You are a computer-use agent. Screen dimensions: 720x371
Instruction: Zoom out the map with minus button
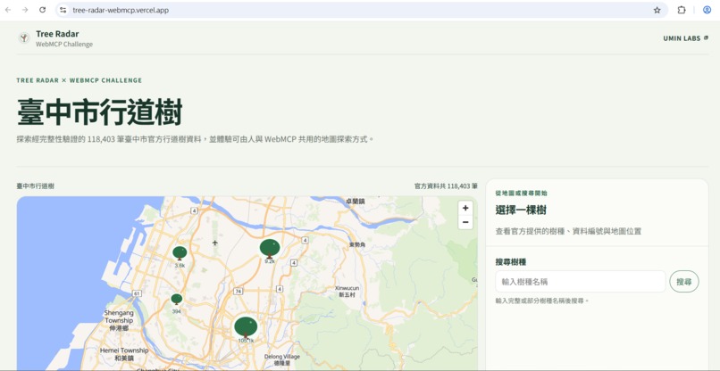(x=465, y=222)
